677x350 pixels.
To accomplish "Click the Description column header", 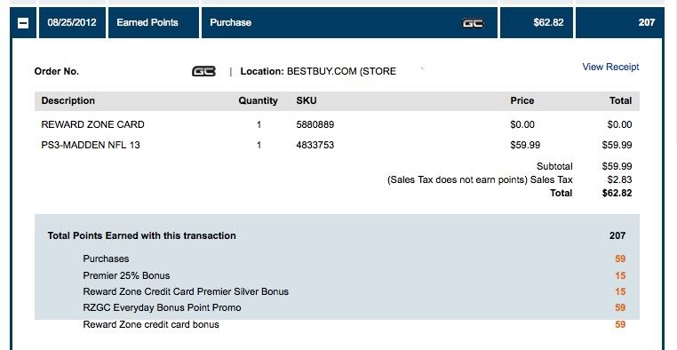I will 68,100.
